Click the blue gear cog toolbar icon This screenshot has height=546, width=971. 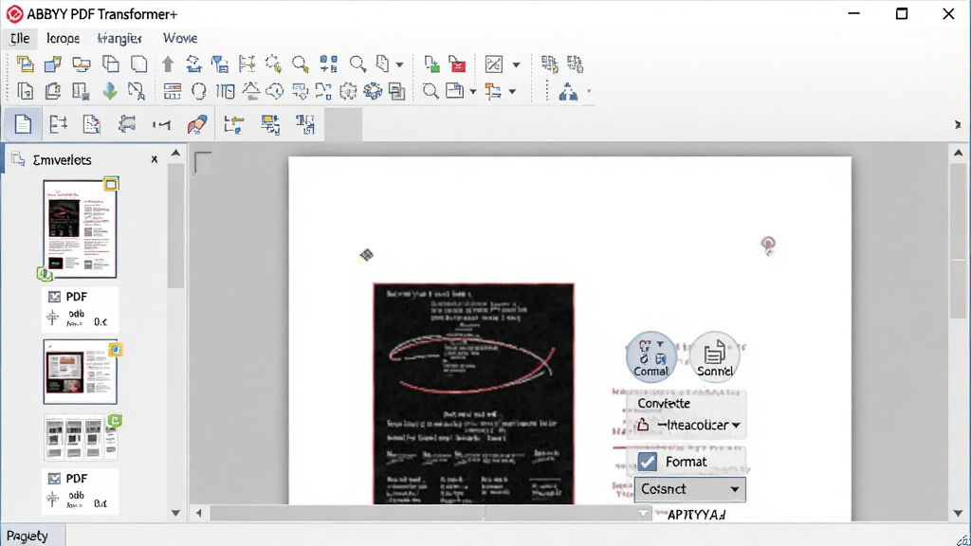coord(373,91)
